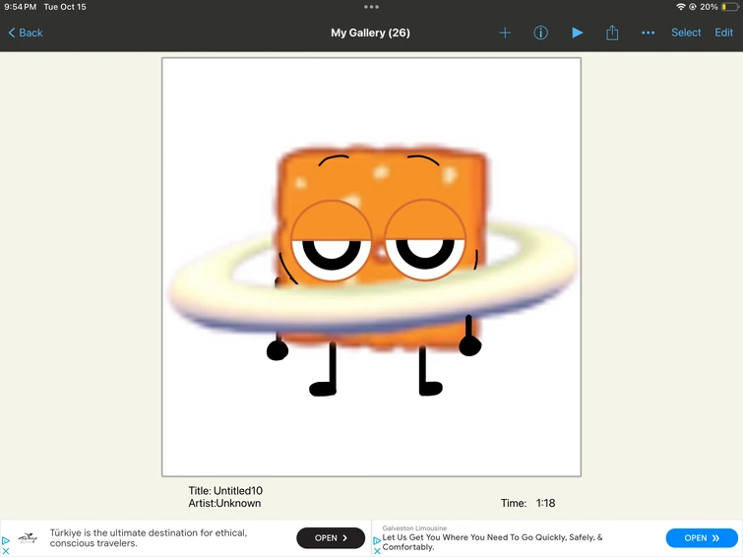This screenshot has height=557, width=743.
Task: Play the drawing replay
Action: (x=577, y=32)
